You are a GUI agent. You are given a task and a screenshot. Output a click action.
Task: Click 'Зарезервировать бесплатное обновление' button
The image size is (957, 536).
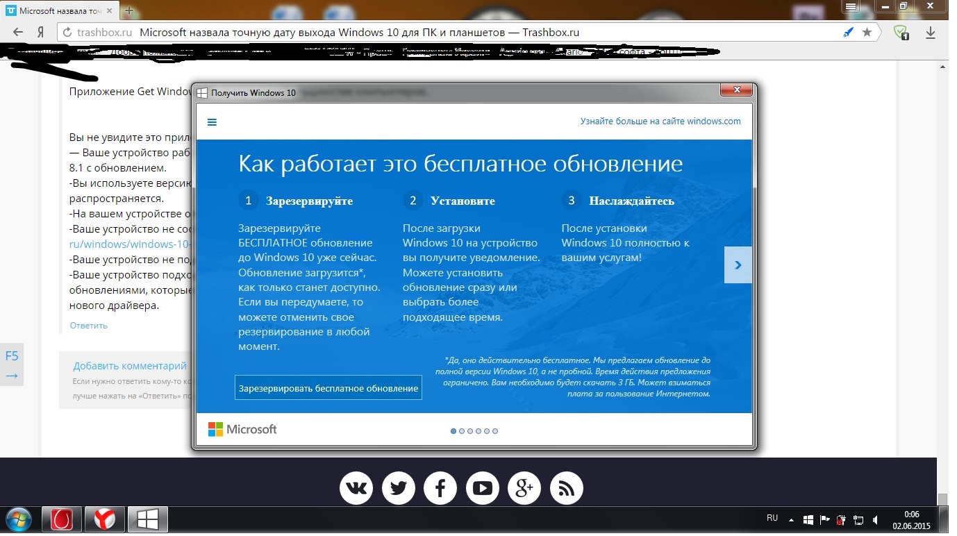(328, 388)
